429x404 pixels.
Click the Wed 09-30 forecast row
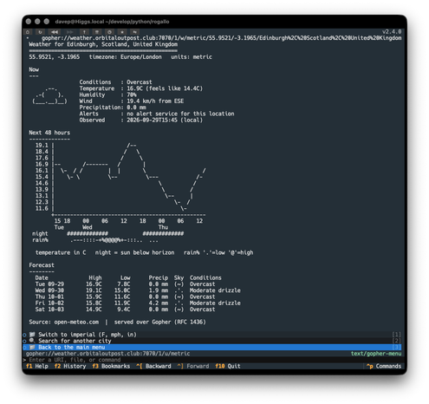138,290
